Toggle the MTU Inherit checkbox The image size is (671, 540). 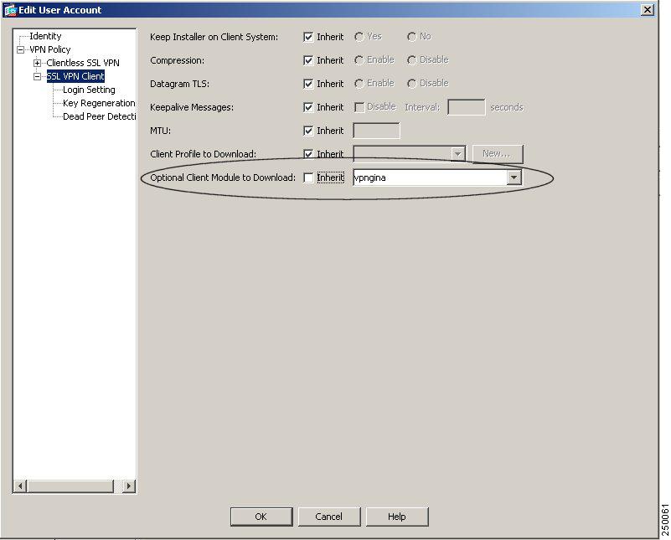pyautogui.click(x=308, y=131)
